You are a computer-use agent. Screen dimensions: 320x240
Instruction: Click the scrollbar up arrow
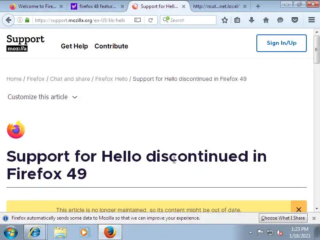(316, 32)
